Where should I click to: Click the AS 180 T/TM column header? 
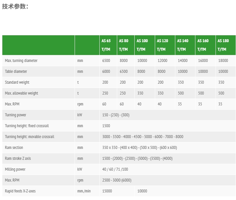click(226, 45)
